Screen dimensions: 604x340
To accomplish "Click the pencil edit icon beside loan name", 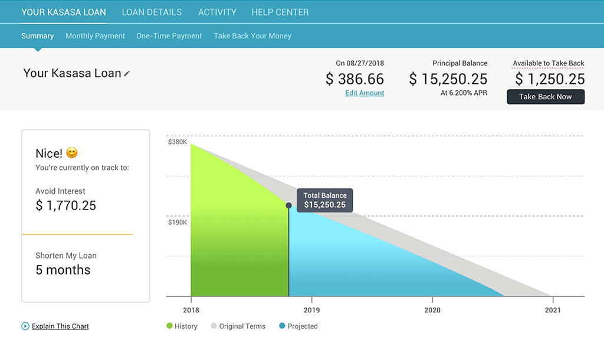I will coord(127,74).
